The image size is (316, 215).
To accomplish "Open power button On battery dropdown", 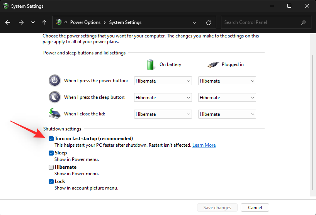I will coord(163,81).
